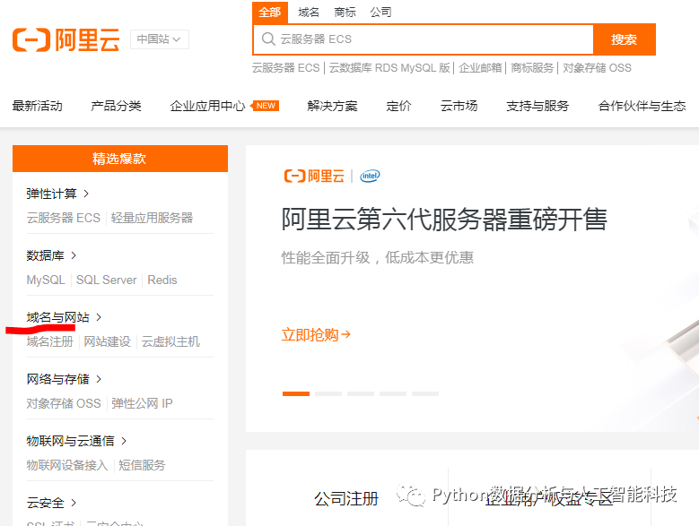Open the 产品分类 nav menu
The image size is (699, 526).
pos(116,106)
